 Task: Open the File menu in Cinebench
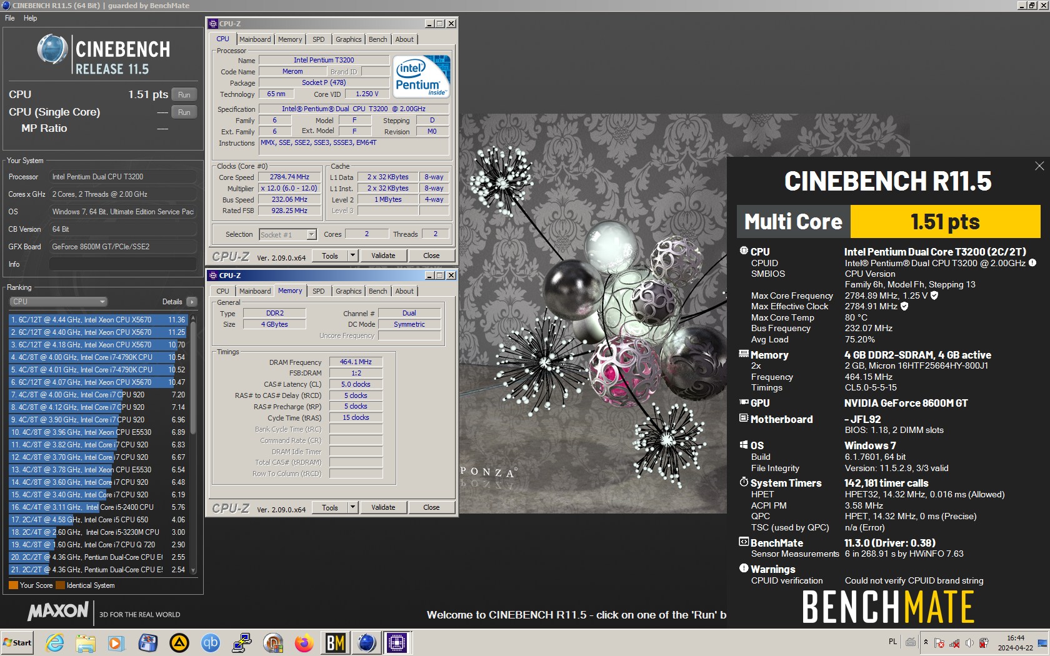(10, 18)
